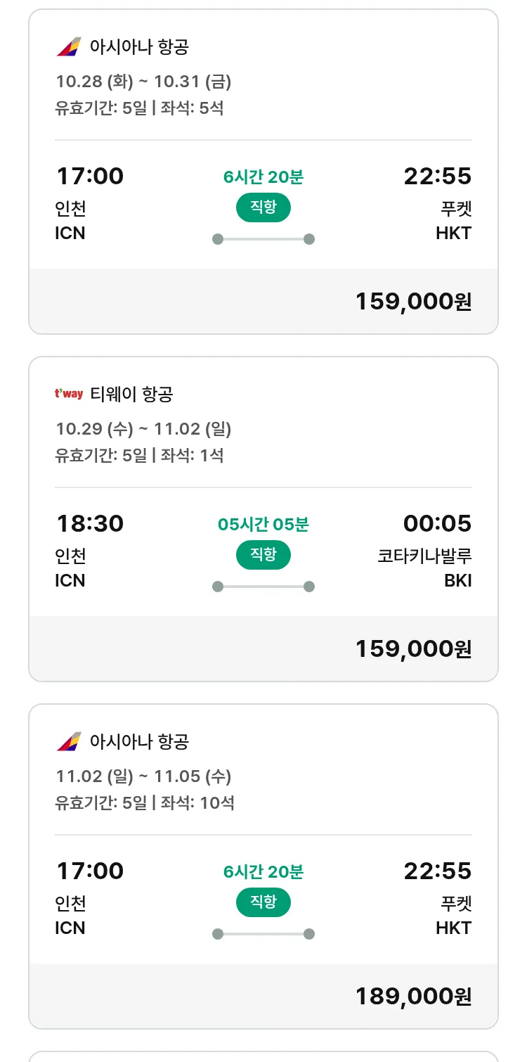Viewport: 527px width, 1062px height.
Task: Click the 11.02 (일) ~ 11.05 (수) date range
Action: coord(143,776)
